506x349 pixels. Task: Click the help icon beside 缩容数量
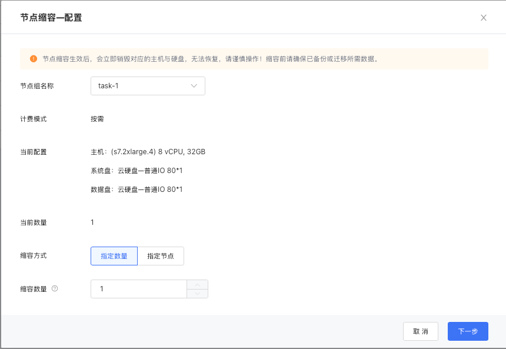click(x=55, y=289)
